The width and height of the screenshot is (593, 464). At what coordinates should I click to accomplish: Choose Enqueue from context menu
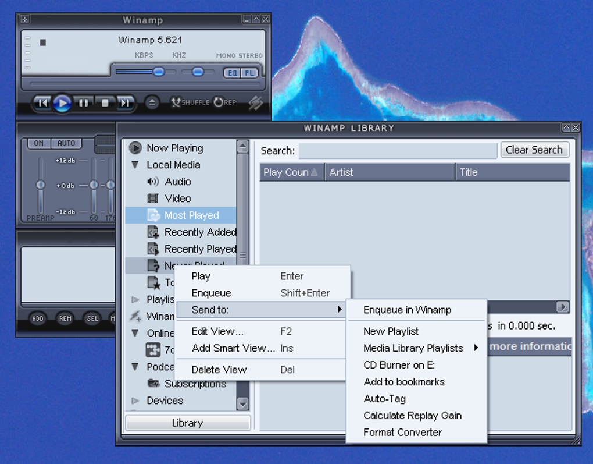(x=262, y=293)
